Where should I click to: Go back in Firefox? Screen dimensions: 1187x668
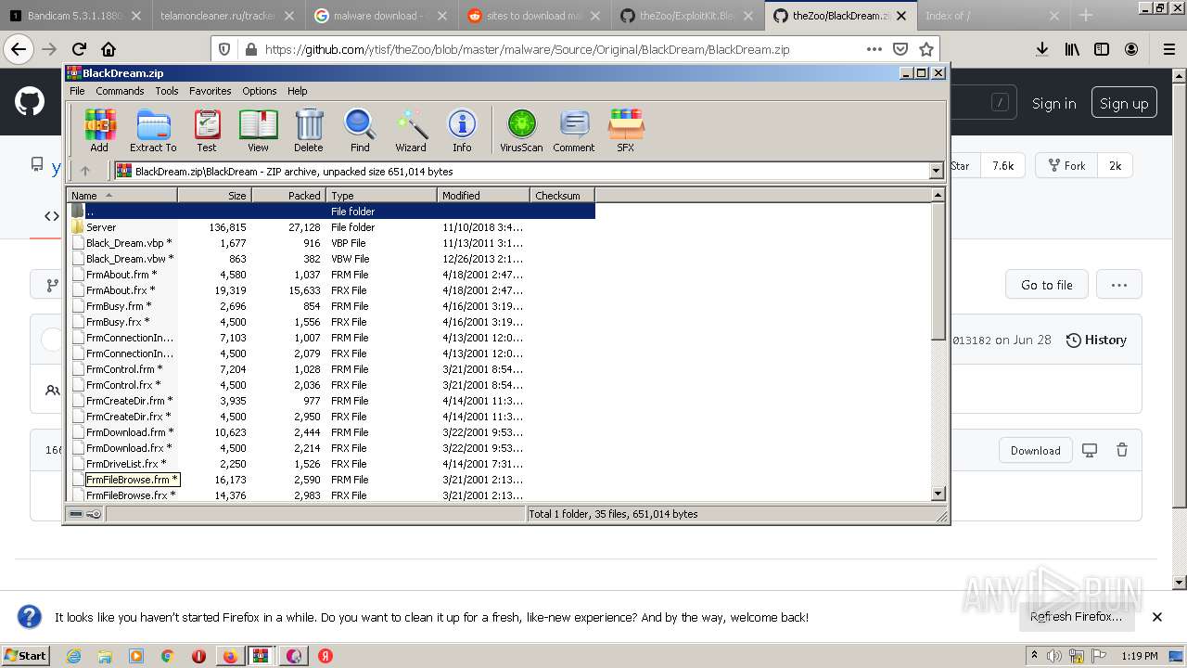tap(19, 49)
